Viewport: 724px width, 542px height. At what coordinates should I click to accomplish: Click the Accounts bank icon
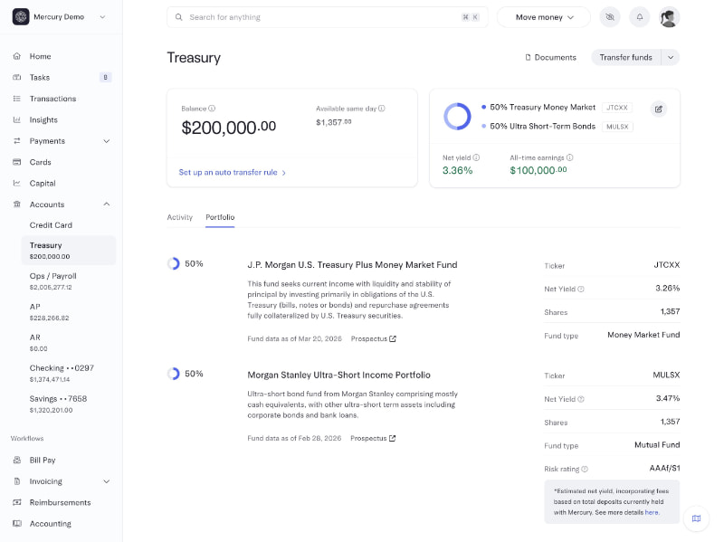pos(17,204)
